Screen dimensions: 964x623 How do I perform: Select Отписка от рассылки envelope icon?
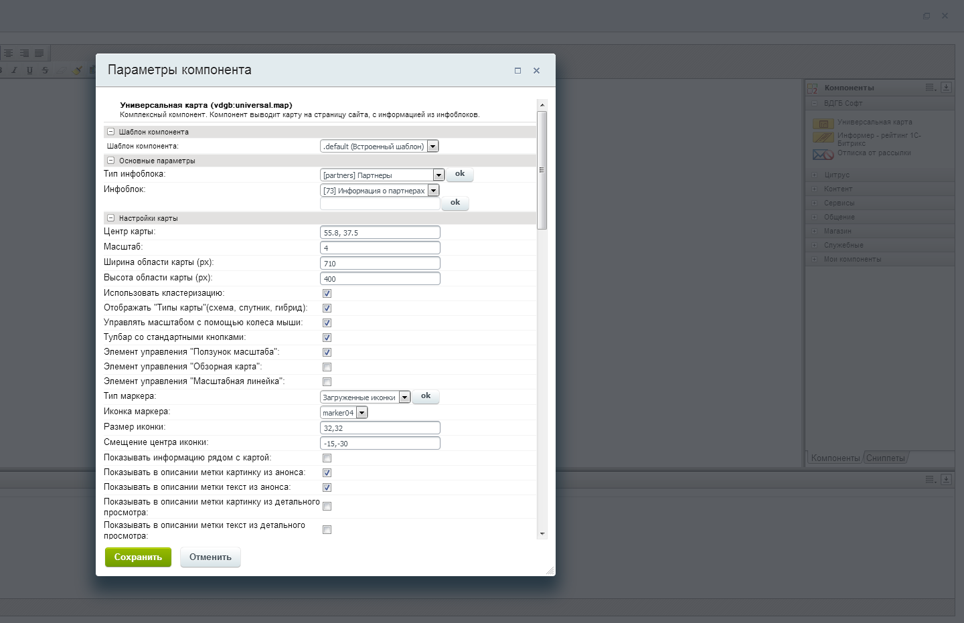[823, 155]
